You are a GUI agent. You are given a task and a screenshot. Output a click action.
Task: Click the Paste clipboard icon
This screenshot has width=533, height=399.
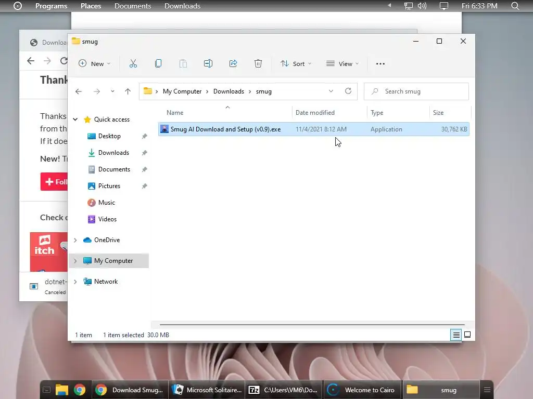pos(183,63)
